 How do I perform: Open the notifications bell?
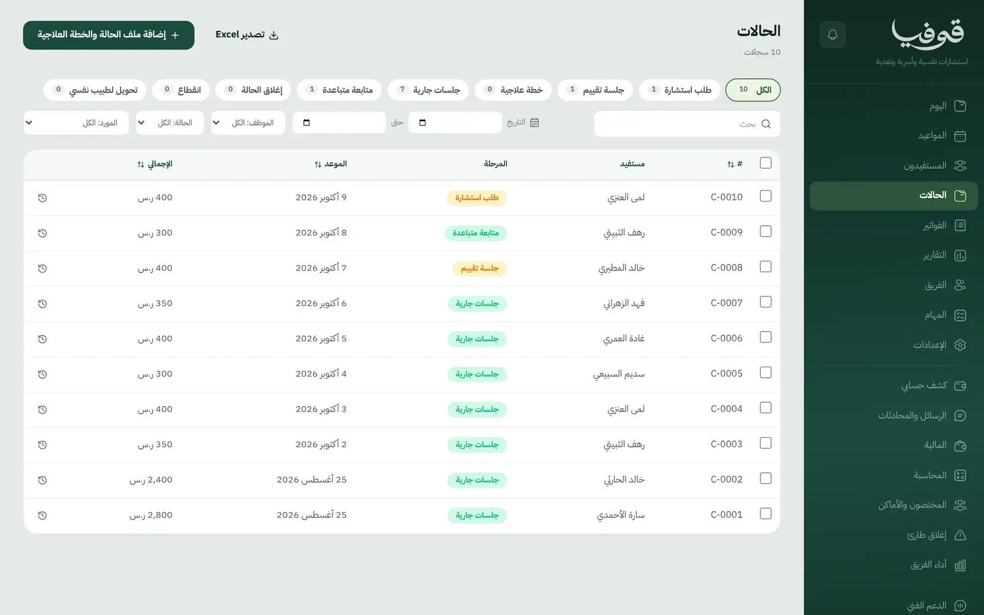tap(833, 34)
